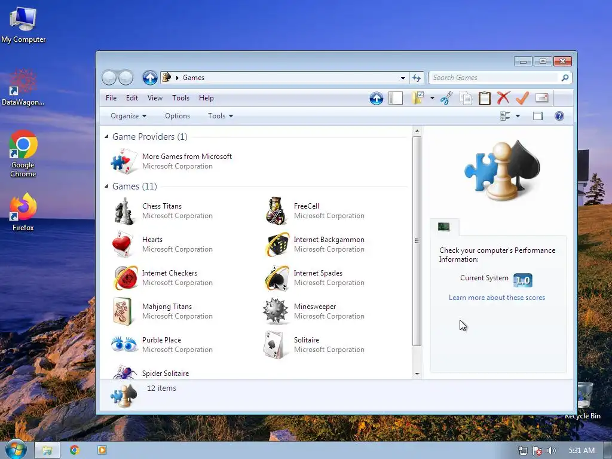The width and height of the screenshot is (612, 459).
Task: Click the Chrome taskbar icon
Action: (x=74, y=450)
